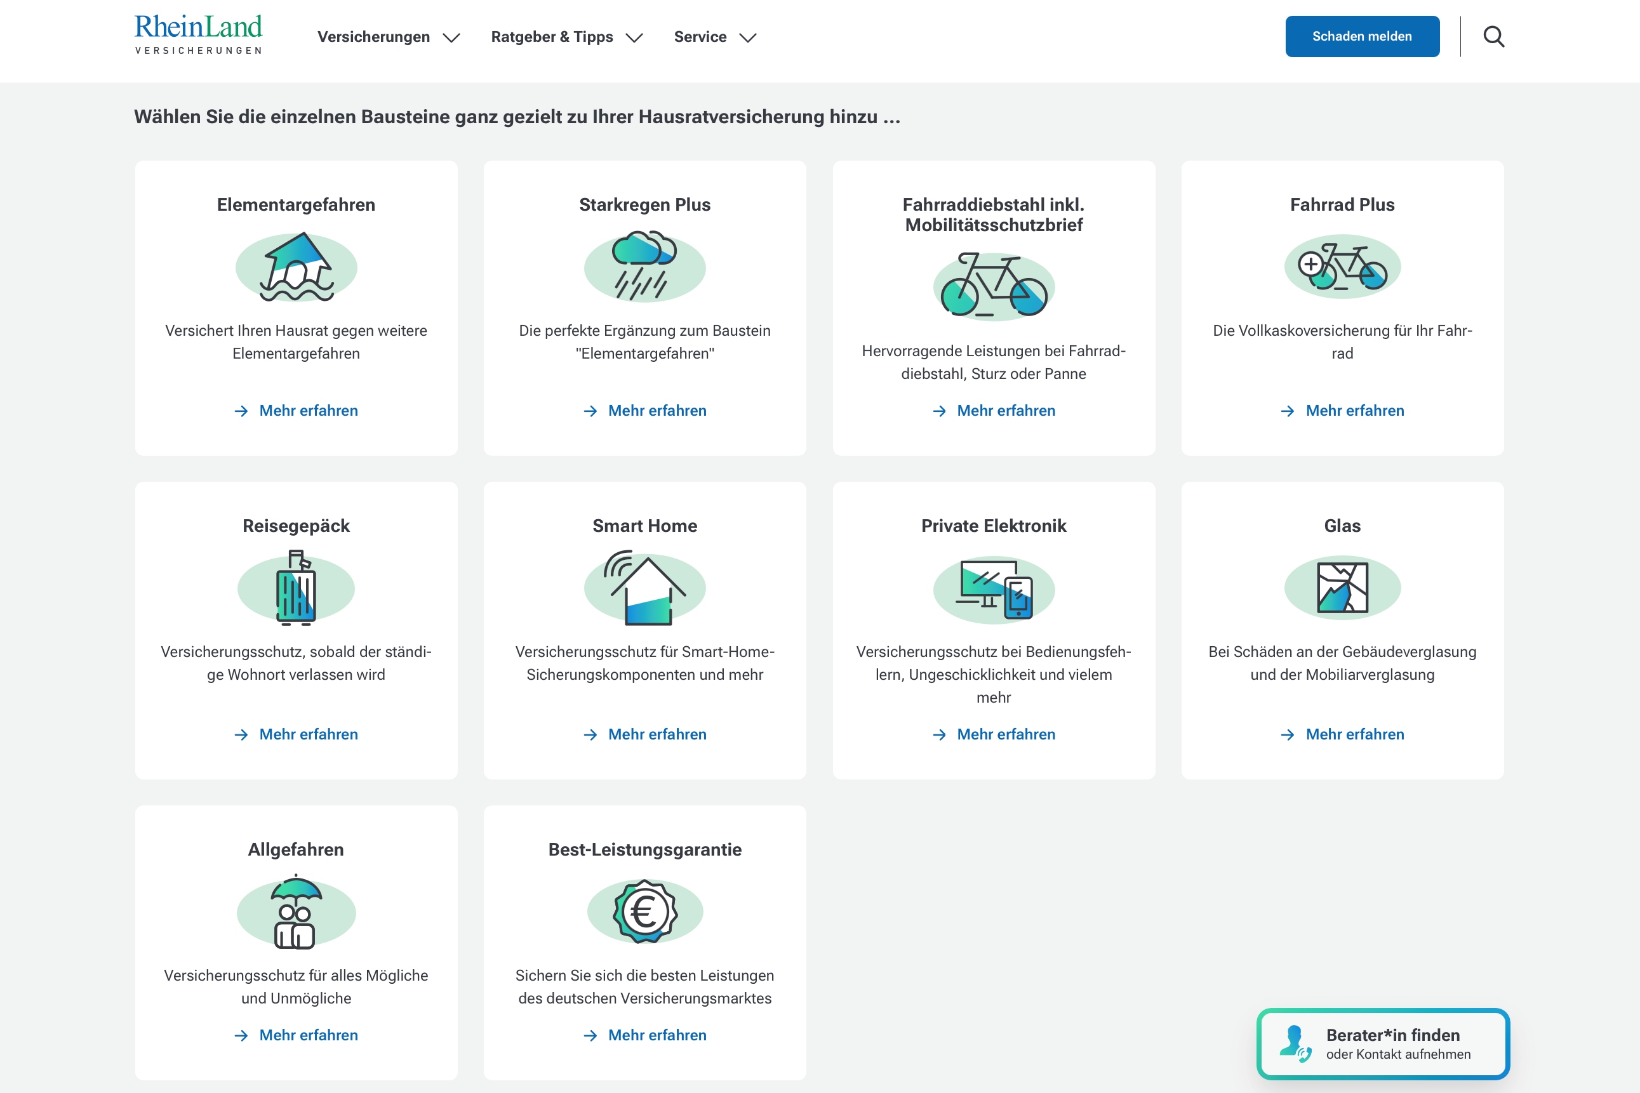Click the search magnifier icon
Image resolution: width=1640 pixels, height=1093 pixels.
tap(1493, 36)
